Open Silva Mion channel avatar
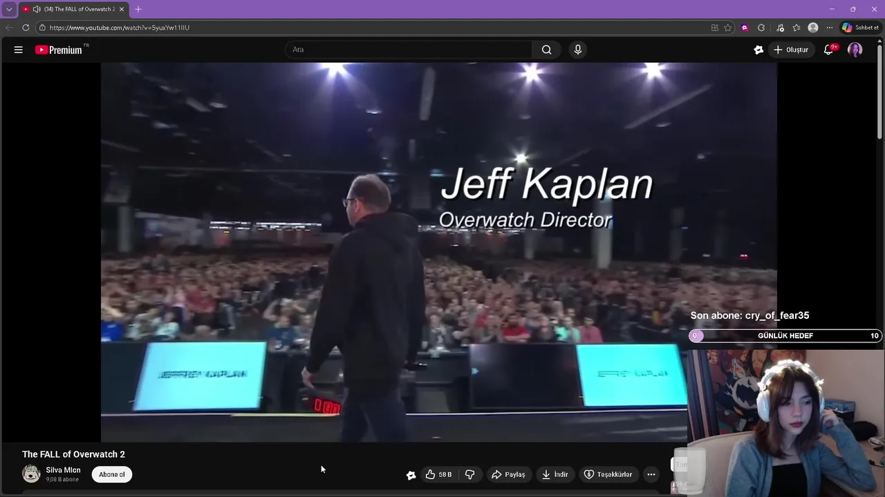 [31, 474]
